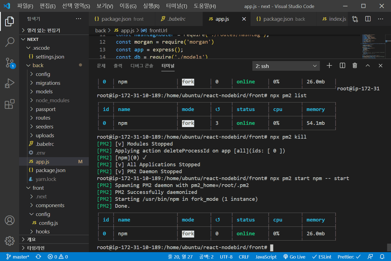Click the Accounts icon in activity bar
The width and height of the screenshot is (391, 261).
coord(10,220)
